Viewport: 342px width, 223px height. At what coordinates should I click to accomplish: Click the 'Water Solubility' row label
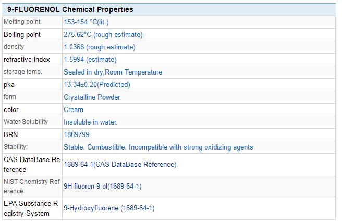[x=26, y=122]
